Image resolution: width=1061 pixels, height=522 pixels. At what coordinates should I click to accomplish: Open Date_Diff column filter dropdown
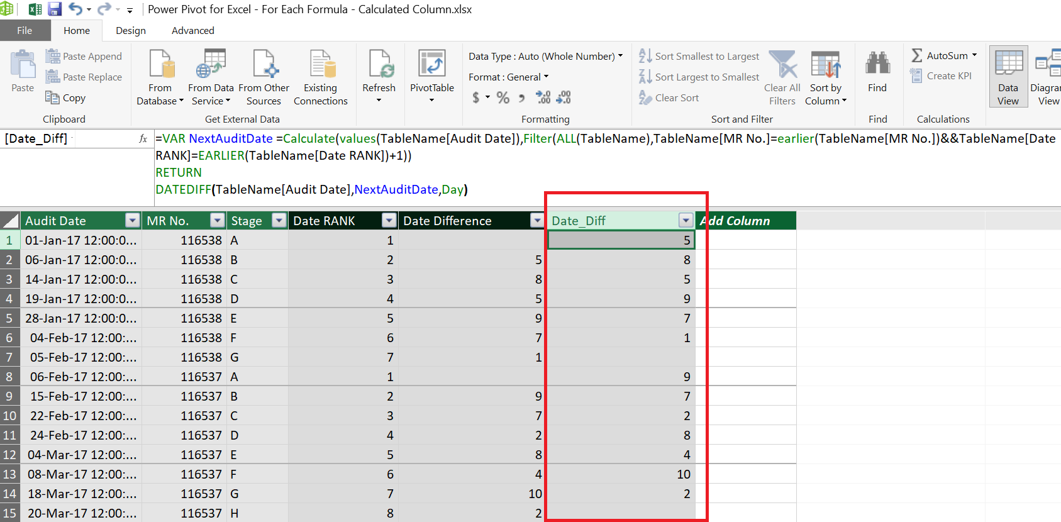click(x=686, y=220)
